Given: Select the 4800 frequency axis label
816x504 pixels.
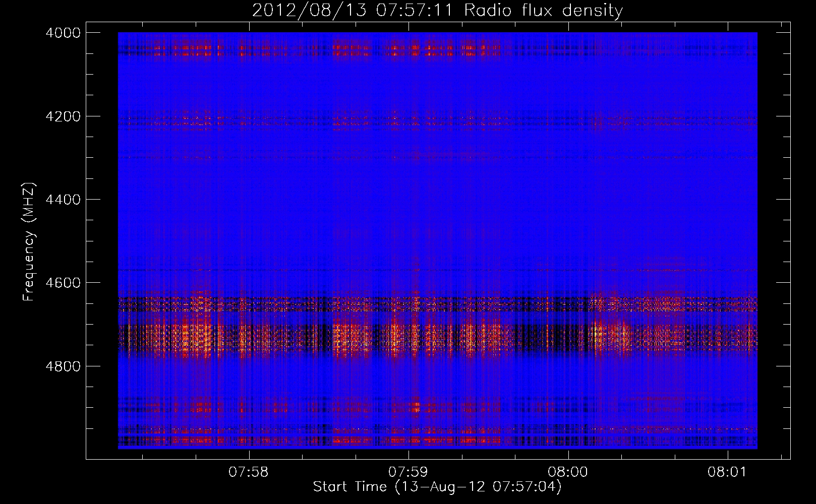Looking at the screenshot, I should click(x=63, y=366).
